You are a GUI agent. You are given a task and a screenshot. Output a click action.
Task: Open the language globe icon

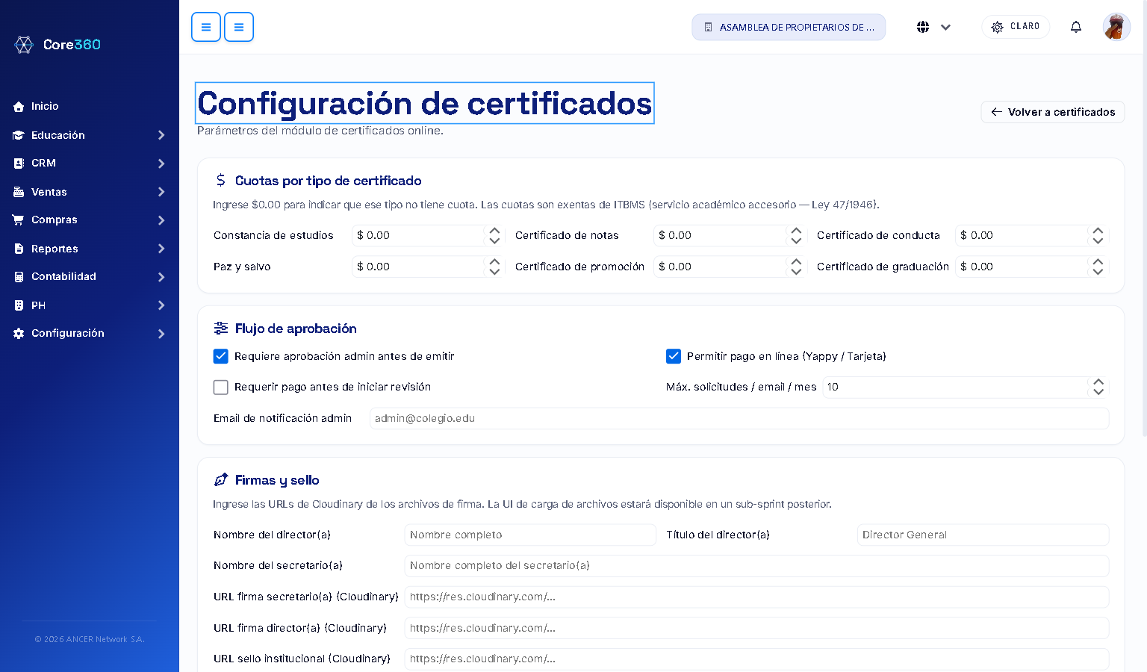click(923, 27)
